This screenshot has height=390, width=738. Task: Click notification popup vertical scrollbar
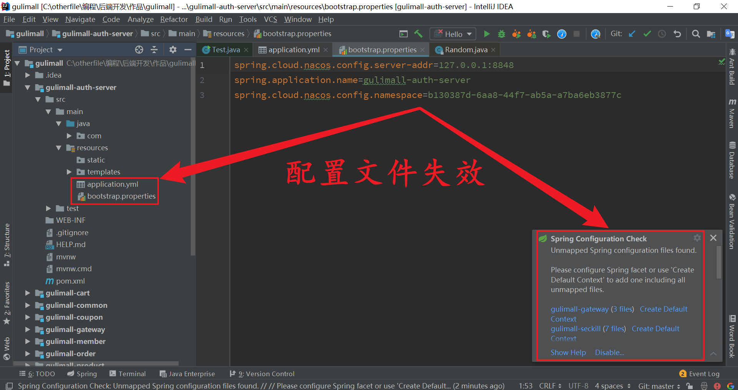click(718, 262)
